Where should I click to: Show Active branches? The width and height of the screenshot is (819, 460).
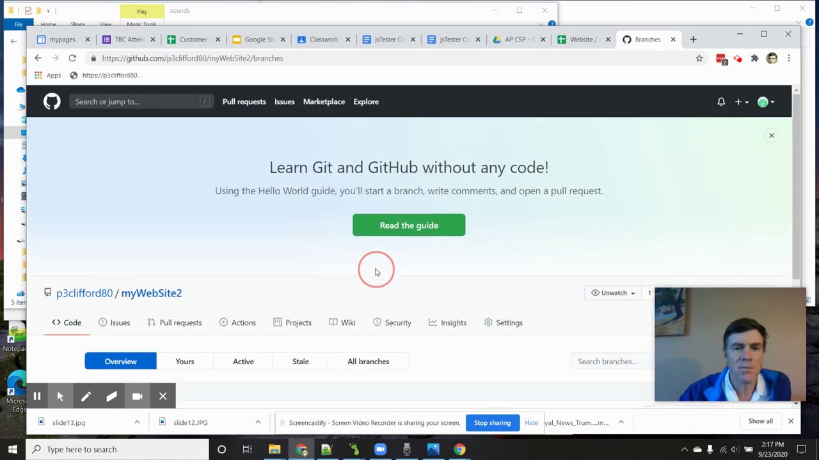pos(243,362)
